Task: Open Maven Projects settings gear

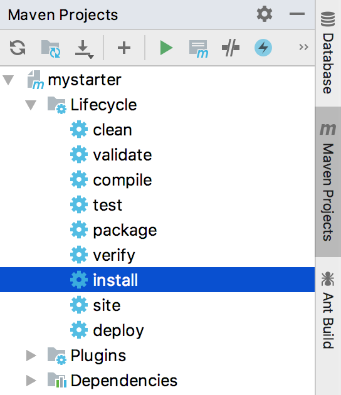Action: pyautogui.click(x=265, y=14)
